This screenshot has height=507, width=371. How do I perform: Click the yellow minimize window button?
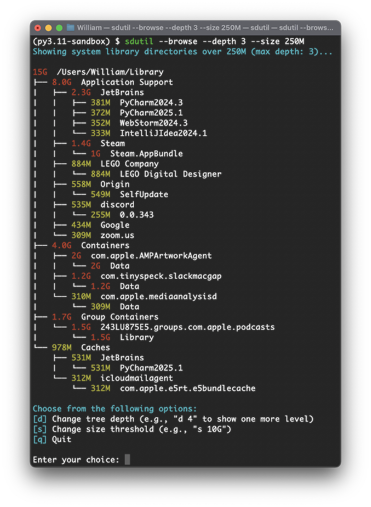point(48,28)
